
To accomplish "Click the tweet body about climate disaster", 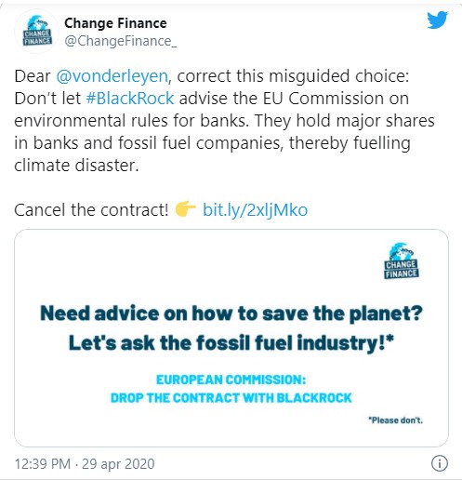I will coord(224,121).
